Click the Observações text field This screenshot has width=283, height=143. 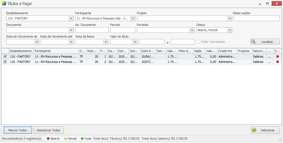pyautogui.click(x=256, y=18)
